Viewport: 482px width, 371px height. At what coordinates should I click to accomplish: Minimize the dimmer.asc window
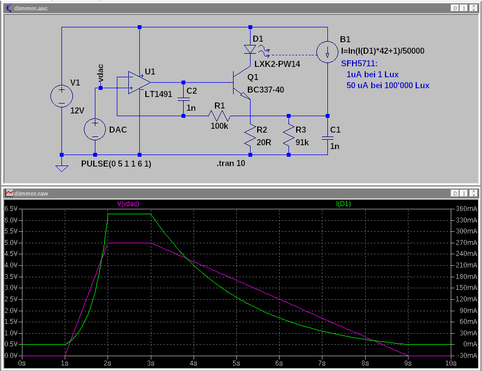[455, 8]
